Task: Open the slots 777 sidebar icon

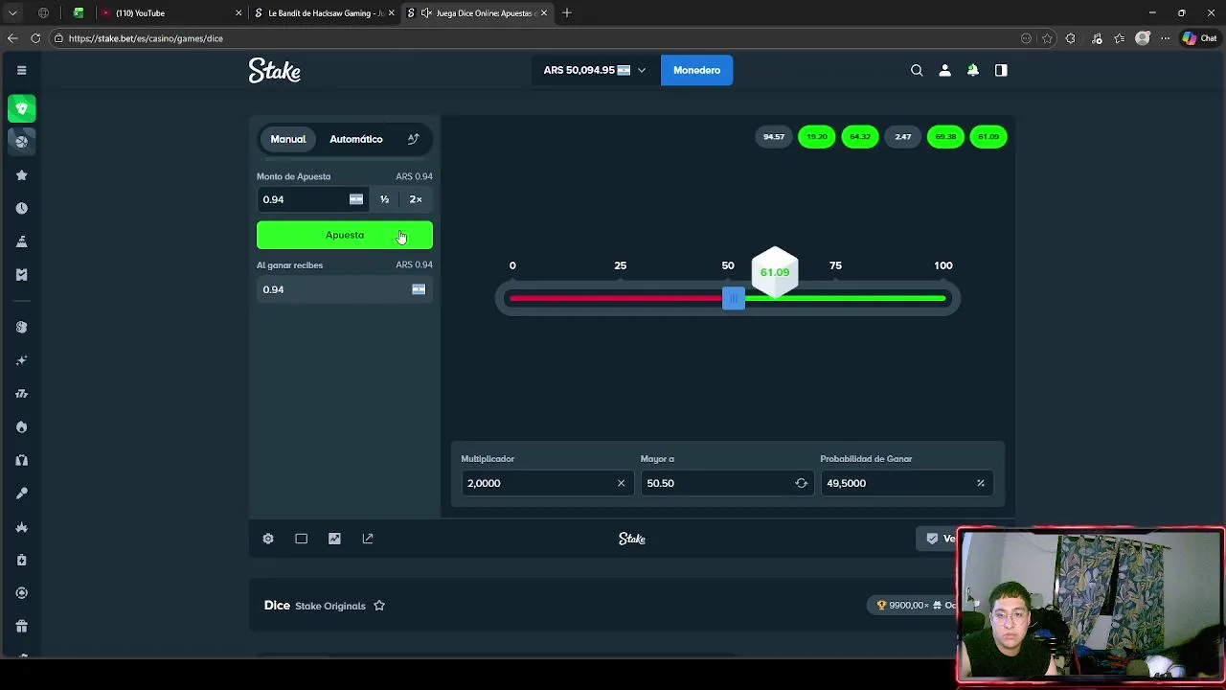Action: [x=21, y=393]
